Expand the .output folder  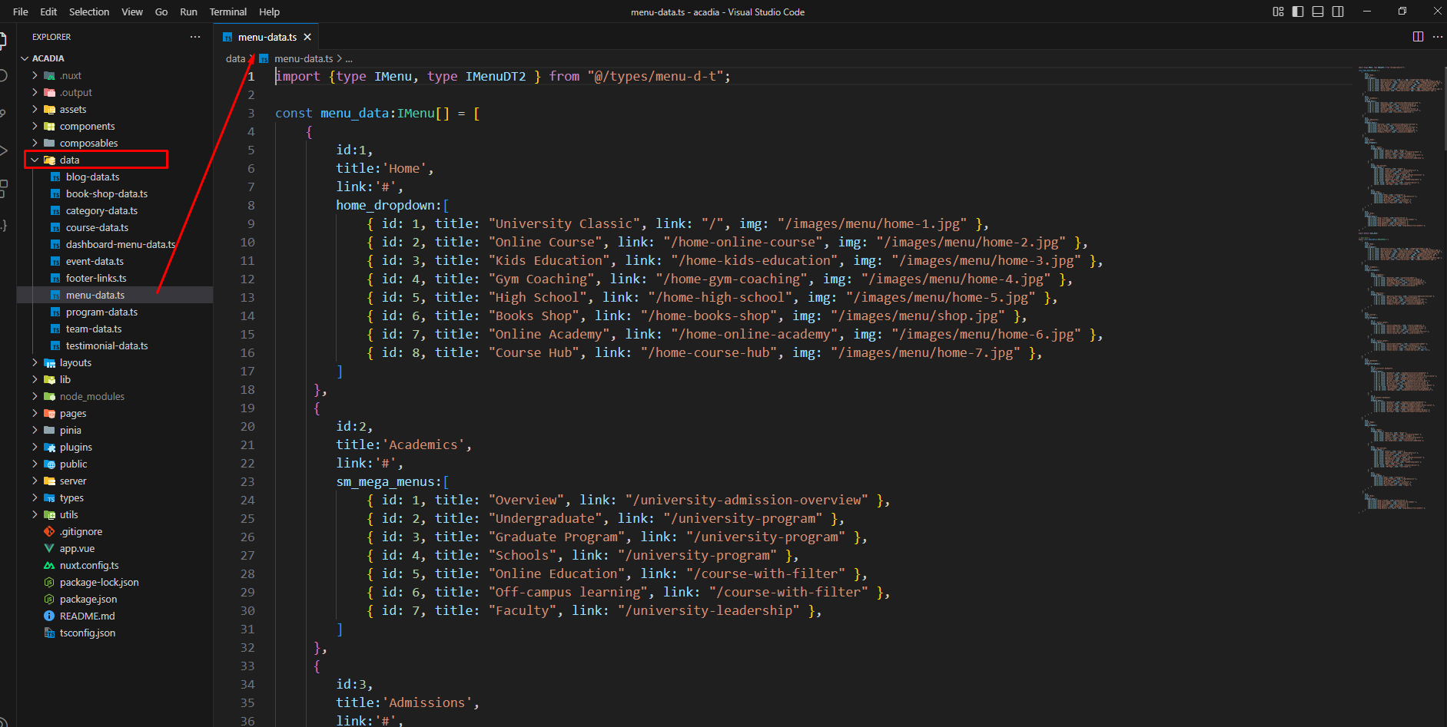pyautogui.click(x=115, y=92)
